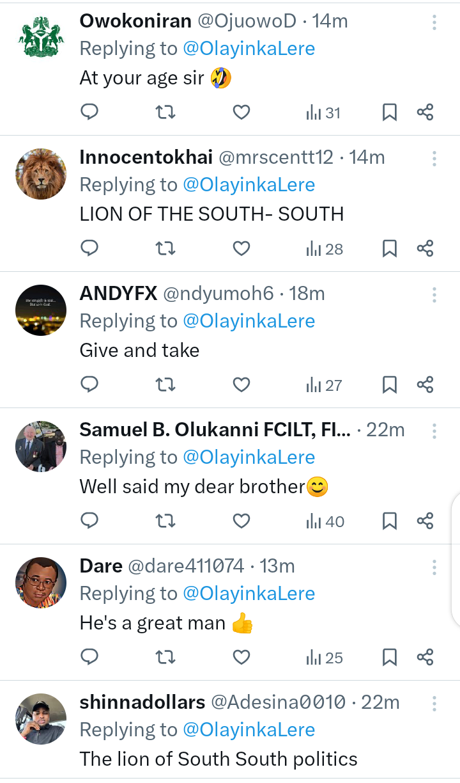Share Dare's reply

coord(426,657)
